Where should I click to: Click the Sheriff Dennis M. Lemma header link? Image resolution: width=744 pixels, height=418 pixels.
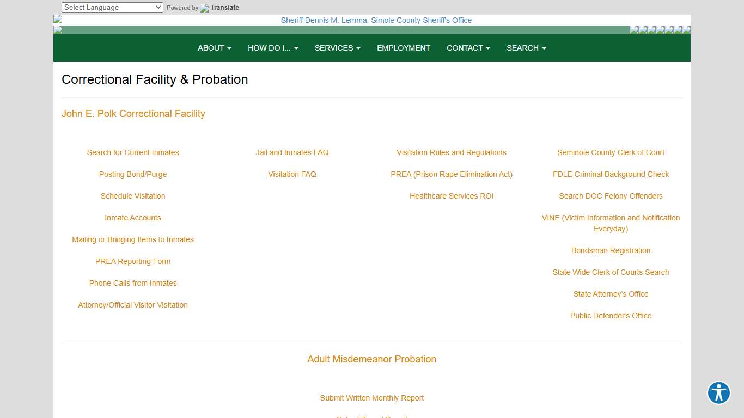[376, 20]
